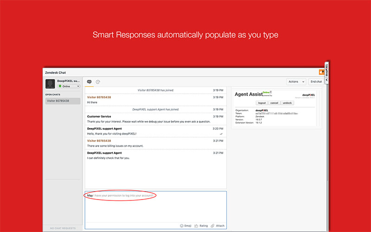
Task: Click the Customer Service sender name
Action: point(99,116)
